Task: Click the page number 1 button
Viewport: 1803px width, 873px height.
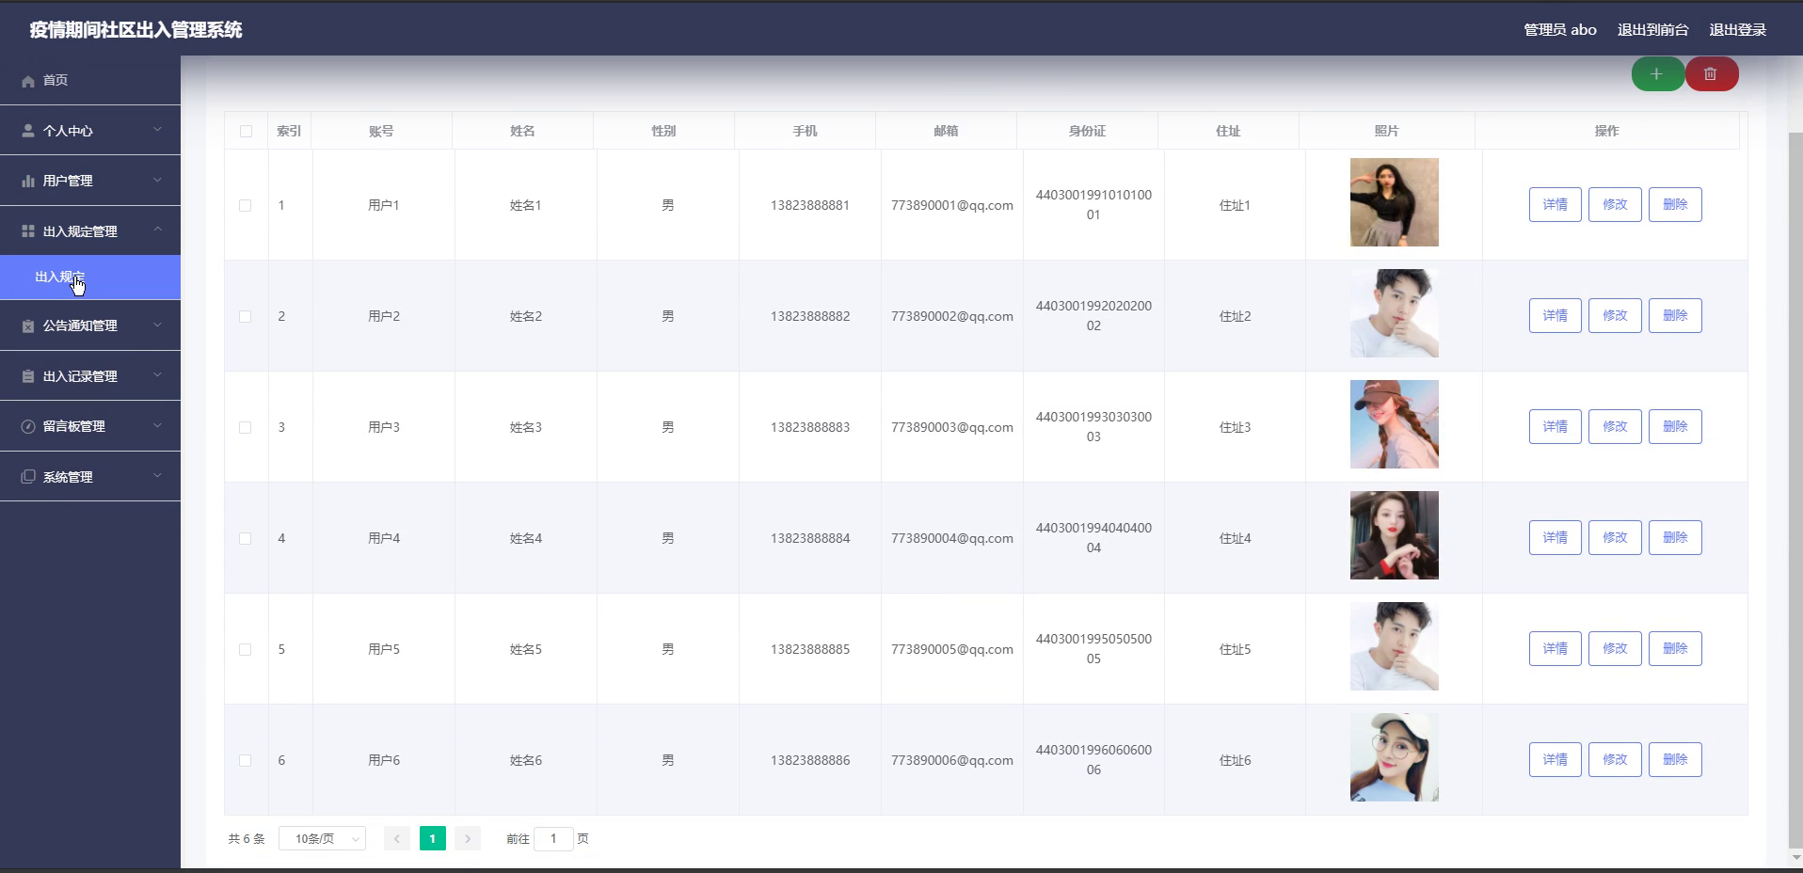Action: (433, 838)
